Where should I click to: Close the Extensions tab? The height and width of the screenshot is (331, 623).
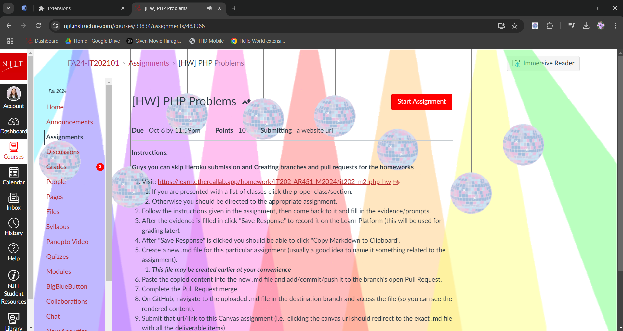123,8
